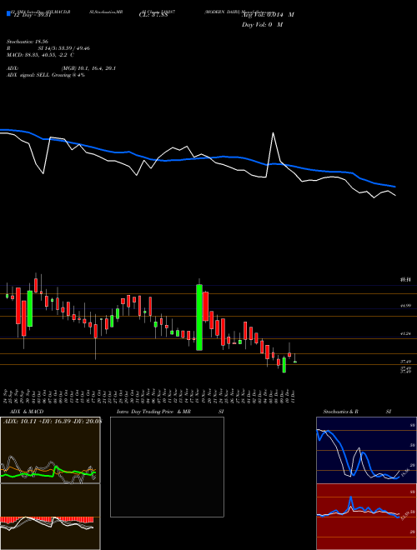Click the tall green candlestick on 19 Nov
This screenshot has width=417, height=550.
point(199,317)
